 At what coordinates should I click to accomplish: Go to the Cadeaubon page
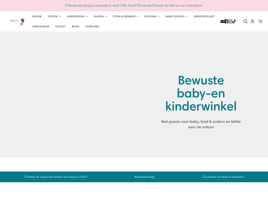[41, 26]
